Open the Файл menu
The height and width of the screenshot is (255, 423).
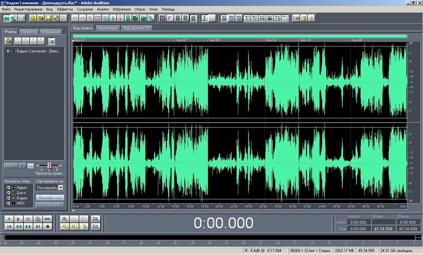point(6,9)
